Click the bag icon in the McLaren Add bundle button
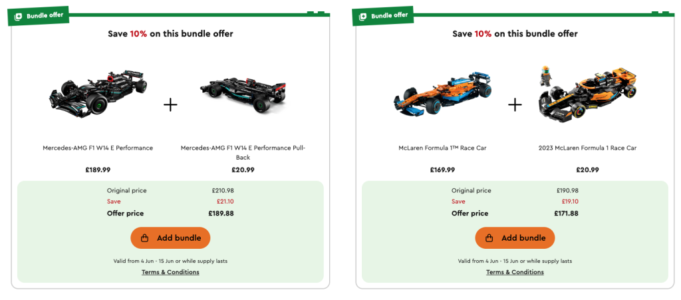The image size is (681, 300). click(x=489, y=238)
